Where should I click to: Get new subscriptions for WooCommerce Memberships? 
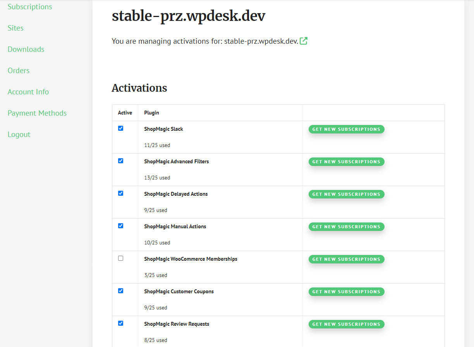pyautogui.click(x=346, y=259)
